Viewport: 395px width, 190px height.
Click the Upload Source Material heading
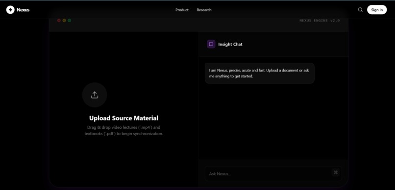click(x=123, y=118)
